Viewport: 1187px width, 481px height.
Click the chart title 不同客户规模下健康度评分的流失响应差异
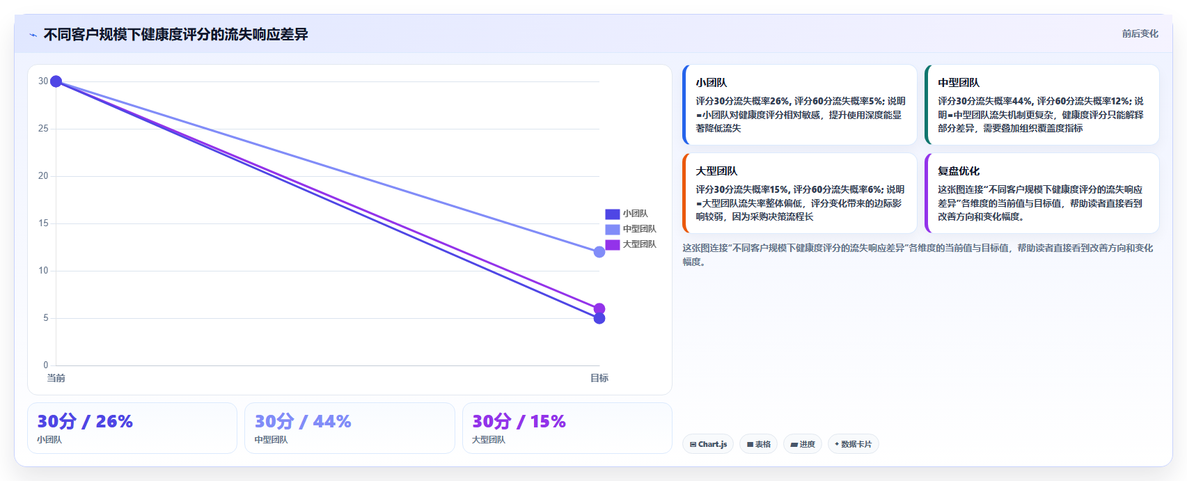(175, 34)
